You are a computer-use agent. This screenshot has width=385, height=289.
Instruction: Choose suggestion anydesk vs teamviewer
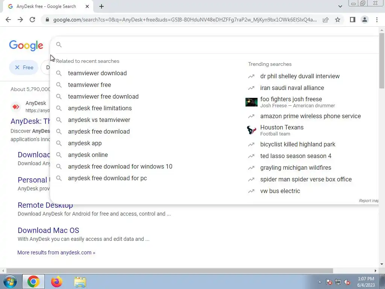99,120
